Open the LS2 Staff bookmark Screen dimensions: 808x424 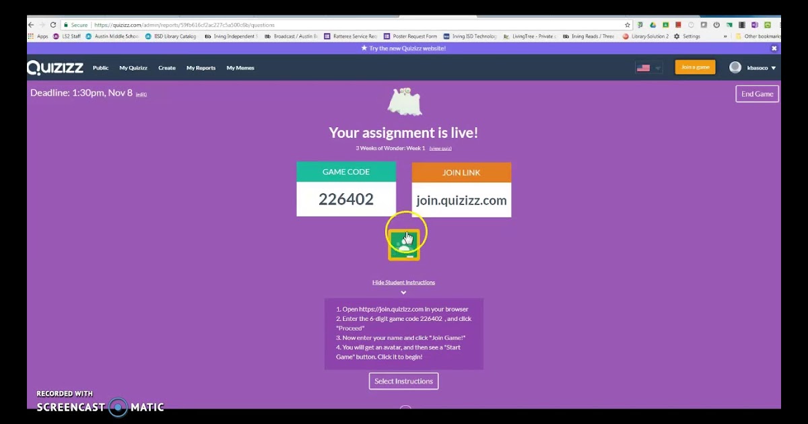pyautogui.click(x=66, y=36)
